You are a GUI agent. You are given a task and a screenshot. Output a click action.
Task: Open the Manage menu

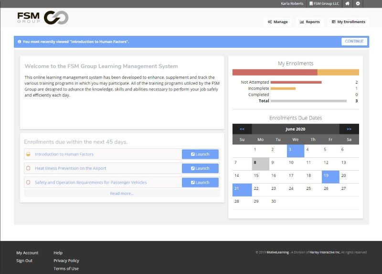click(x=277, y=22)
